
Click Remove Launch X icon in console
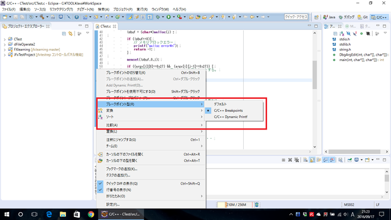click(x=290, y=160)
